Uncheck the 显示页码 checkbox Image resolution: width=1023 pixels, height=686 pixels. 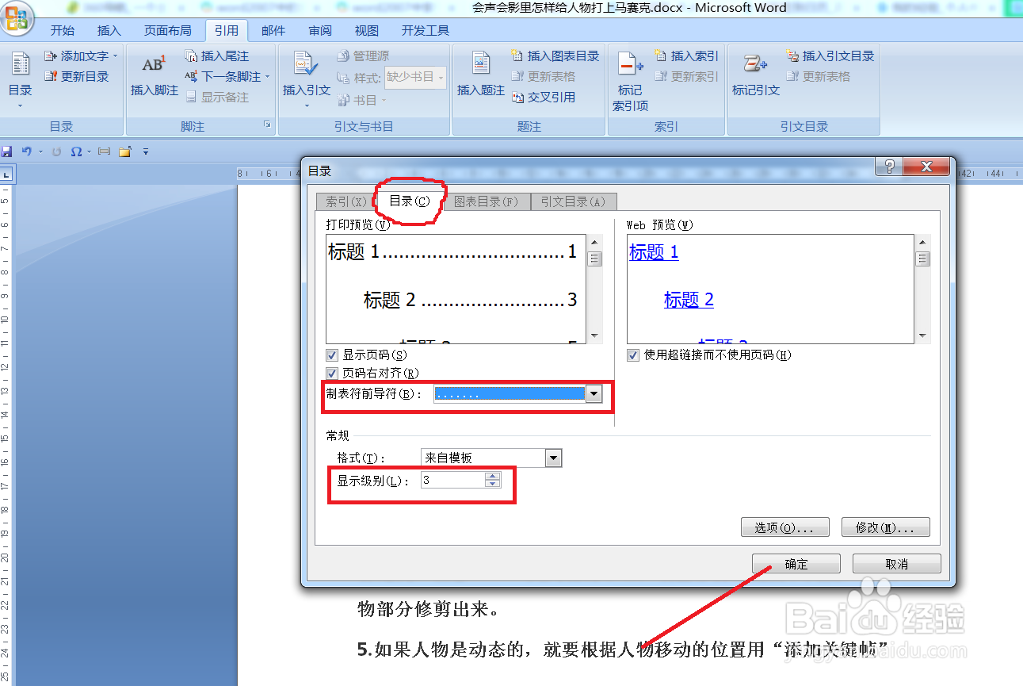[332, 355]
